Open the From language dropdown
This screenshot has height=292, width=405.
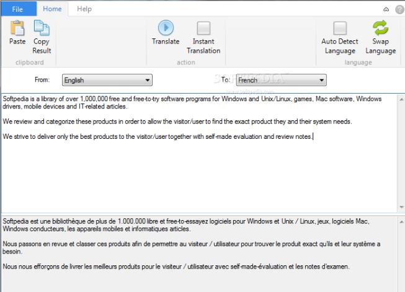107,80
